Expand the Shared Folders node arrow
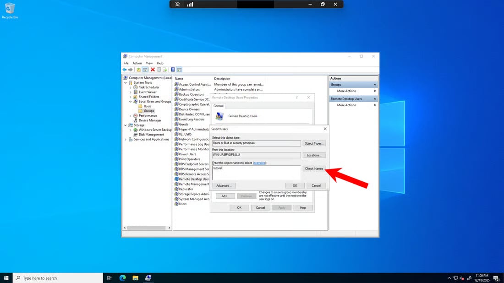The height and width of the screenshot is (283, 504). [x=131, y=97]
